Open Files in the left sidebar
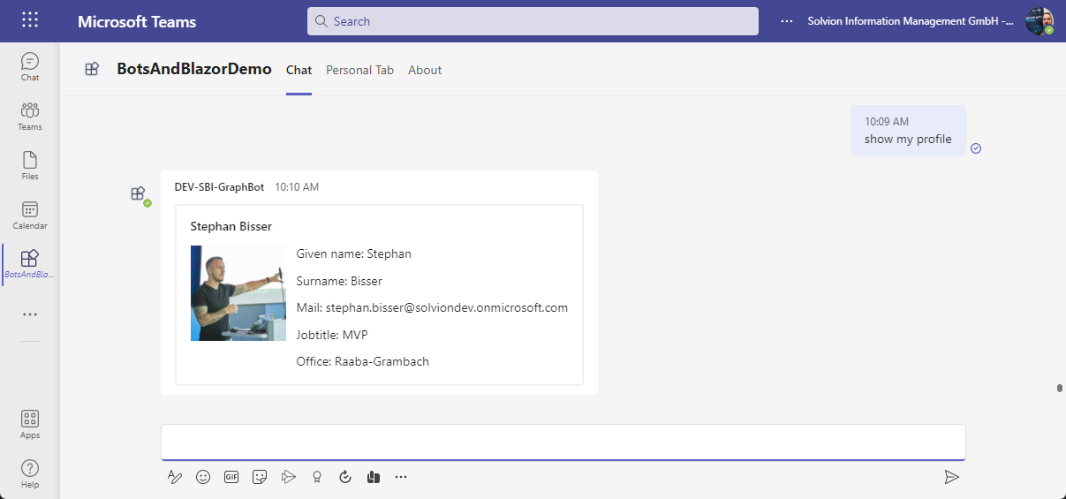 click(x=30, y=165)
